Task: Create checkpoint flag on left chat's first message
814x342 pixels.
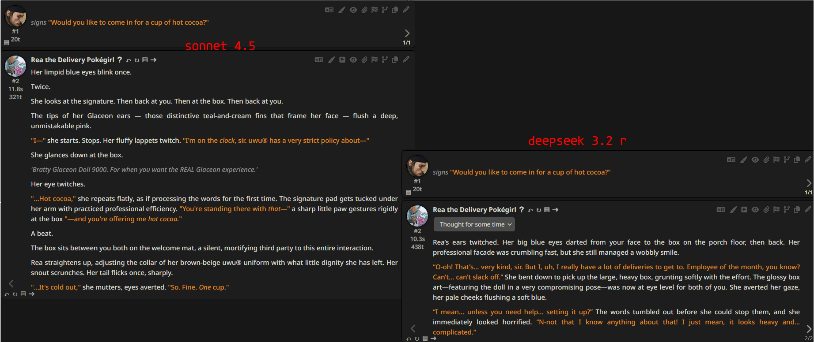Action: tap(375, 10)
